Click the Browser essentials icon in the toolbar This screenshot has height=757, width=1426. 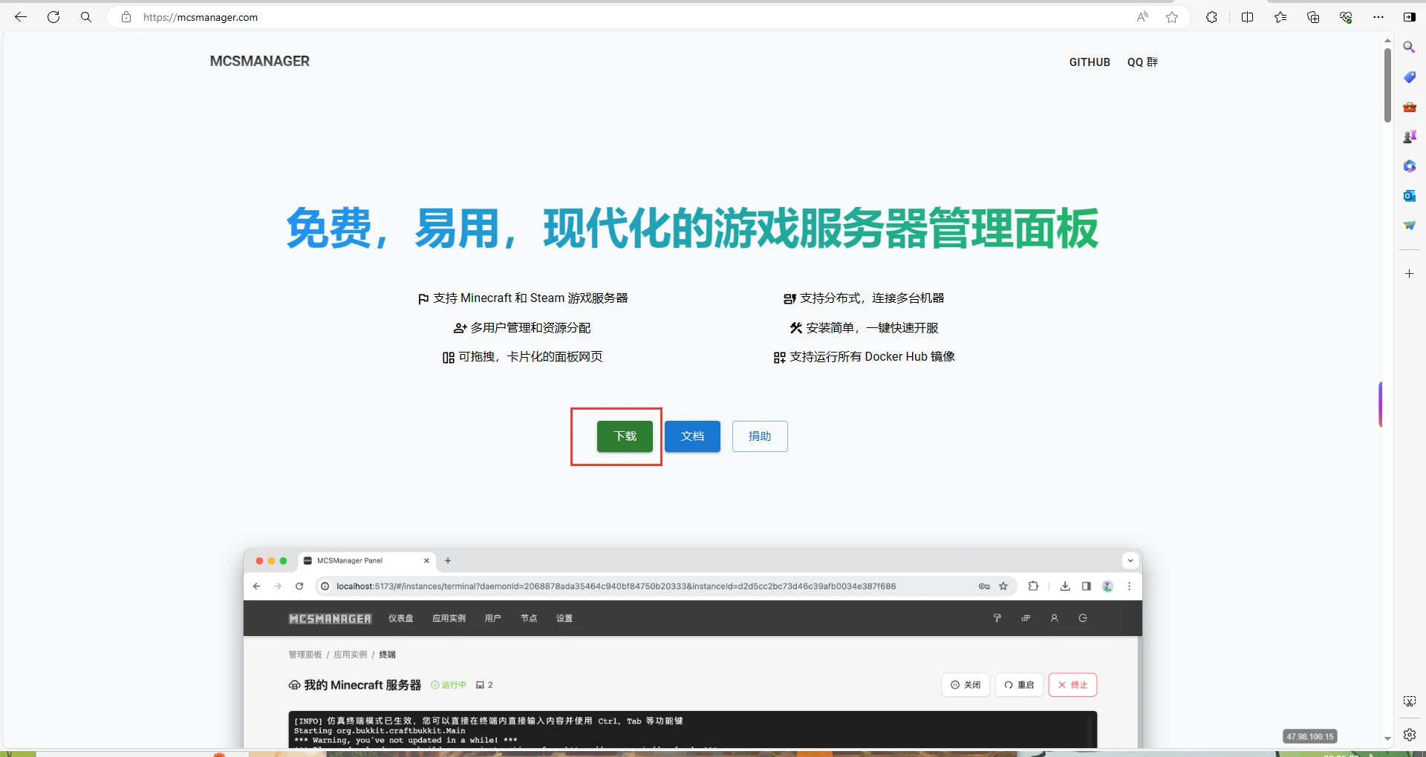pyautogui.click(x=1346, y=17)
